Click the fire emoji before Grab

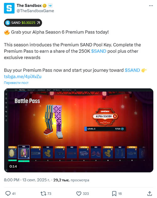pos(7,32)
